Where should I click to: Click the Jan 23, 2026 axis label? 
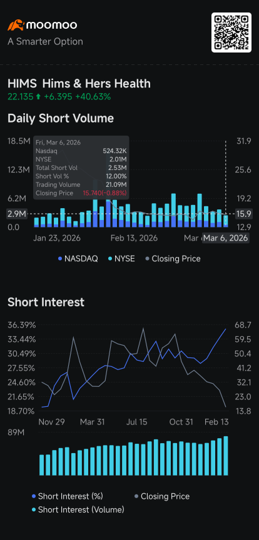point(57,238)
